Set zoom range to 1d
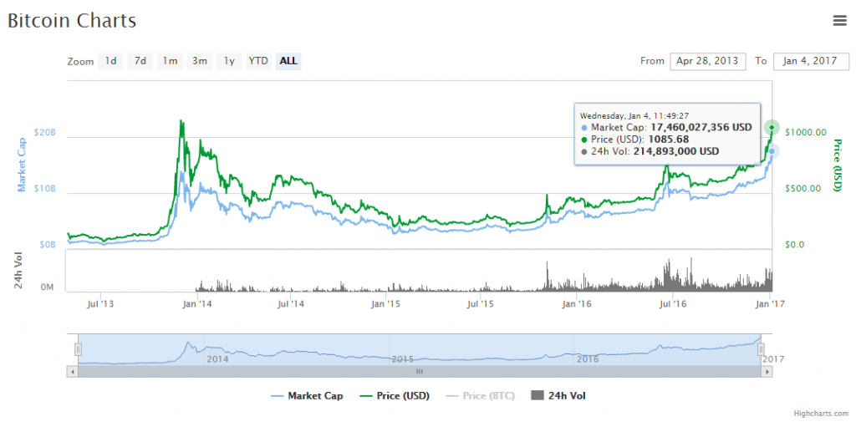 point(111,61)
